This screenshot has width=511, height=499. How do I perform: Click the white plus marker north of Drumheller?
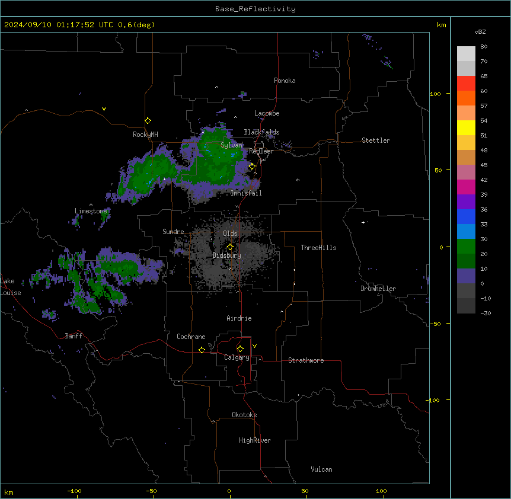363,222
